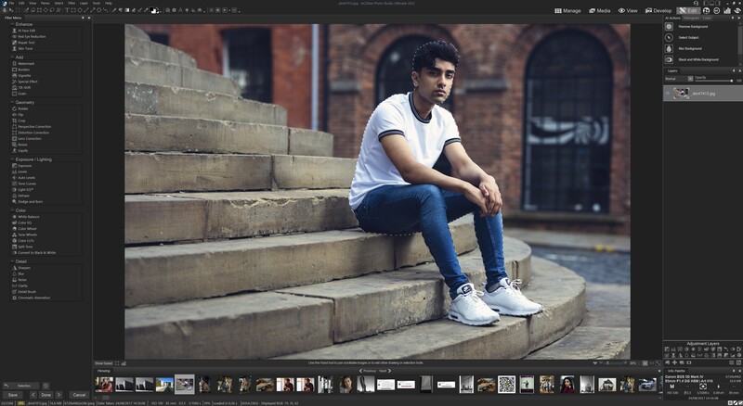Collapse the Add group
This screenshot has width=743, height=406.
12,57
